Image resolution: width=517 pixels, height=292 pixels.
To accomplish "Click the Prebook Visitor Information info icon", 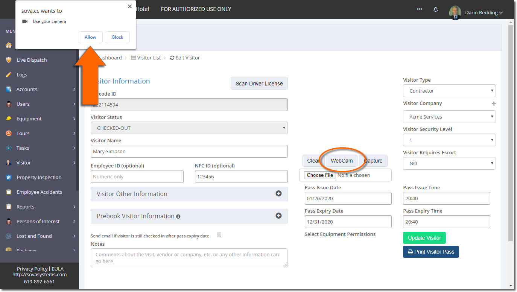I will [x=178, y=216].
